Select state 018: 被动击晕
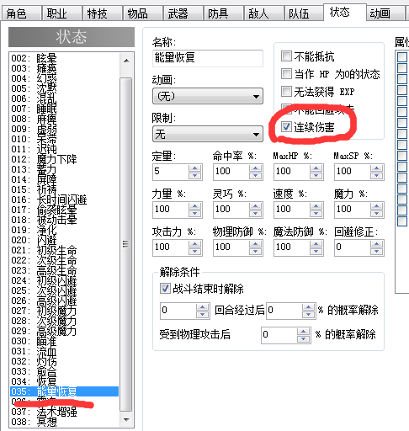The image size is (409, 431). click(64, 220)
